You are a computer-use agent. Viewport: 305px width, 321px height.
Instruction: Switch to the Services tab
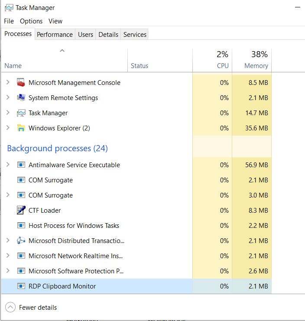click(135, 35)
